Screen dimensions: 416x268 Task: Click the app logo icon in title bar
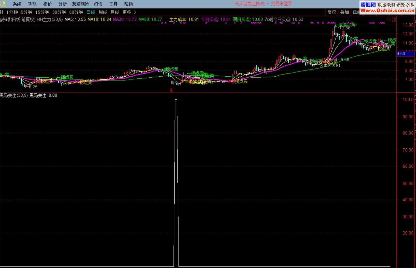coord(3,4)
